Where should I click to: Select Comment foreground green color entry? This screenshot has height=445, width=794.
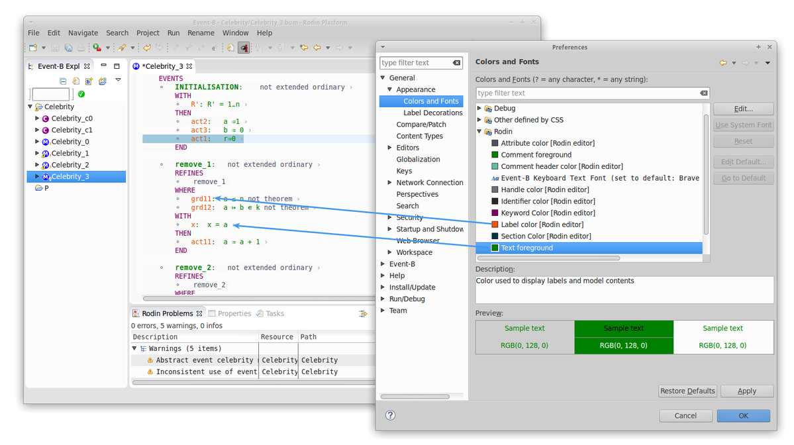click(x=531, y=155)
